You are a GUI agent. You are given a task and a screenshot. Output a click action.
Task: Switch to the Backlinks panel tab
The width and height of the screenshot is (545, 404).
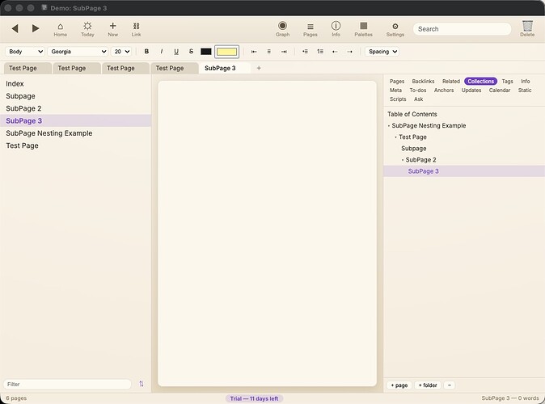coord(423,82)
